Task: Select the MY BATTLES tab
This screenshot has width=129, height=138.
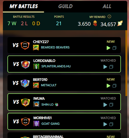Action: 24,6
